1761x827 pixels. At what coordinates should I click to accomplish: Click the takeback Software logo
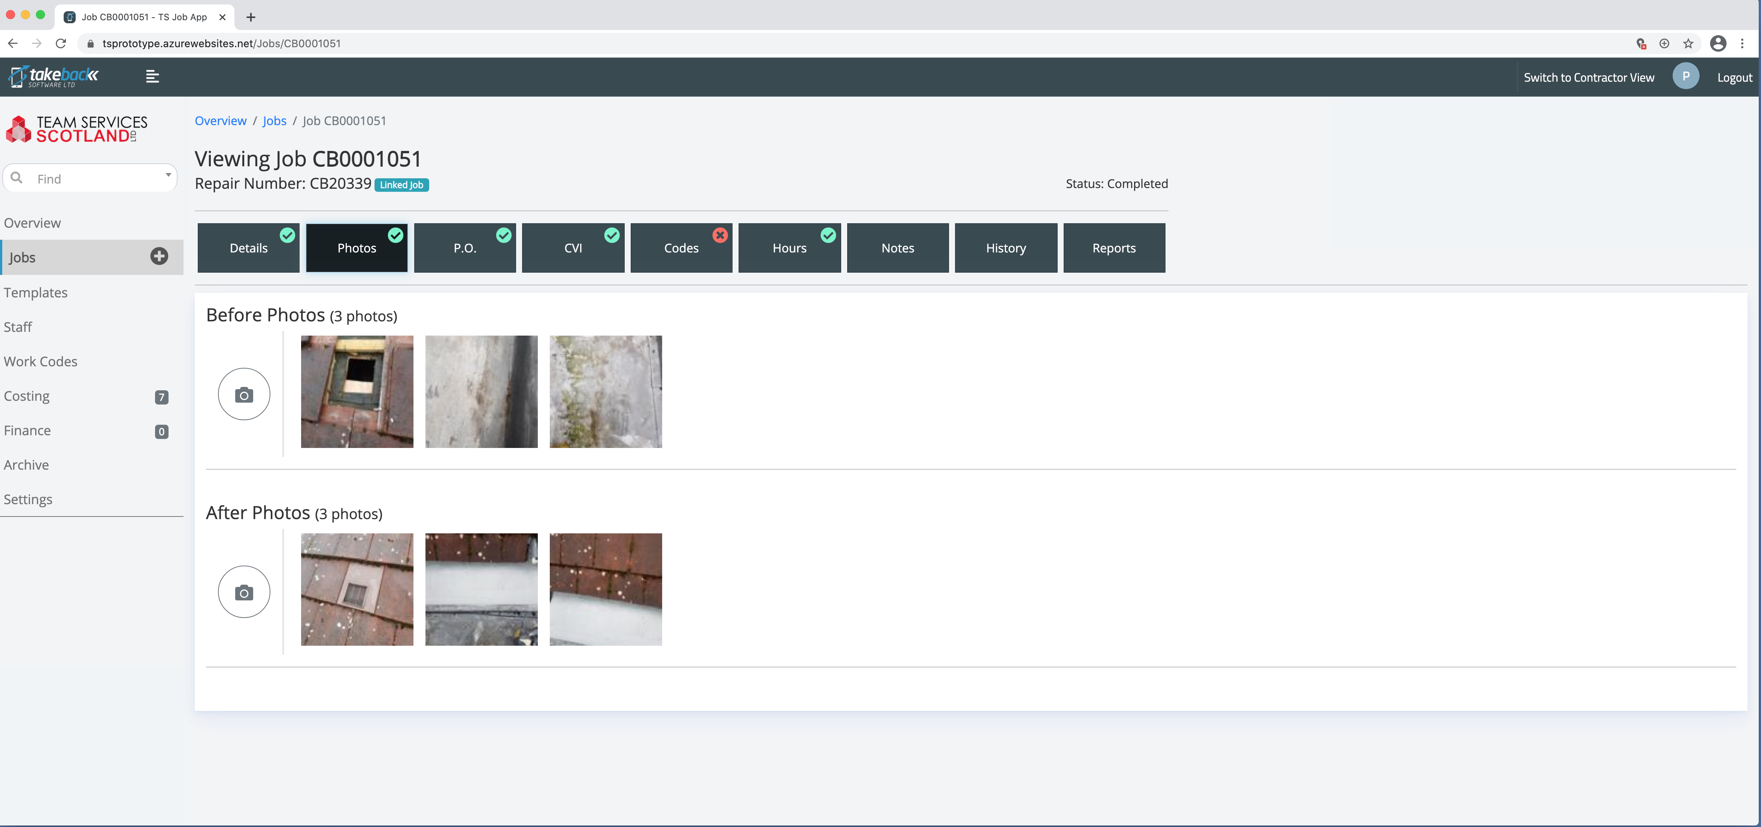tap(53, 76)
